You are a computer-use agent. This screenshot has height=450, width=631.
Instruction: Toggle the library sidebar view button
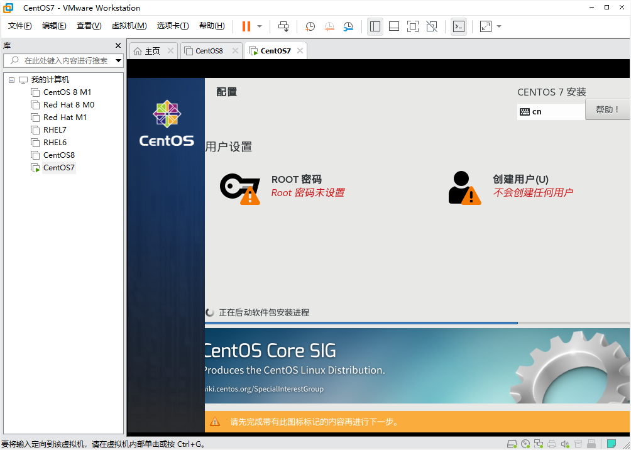[x=375, y=26]
